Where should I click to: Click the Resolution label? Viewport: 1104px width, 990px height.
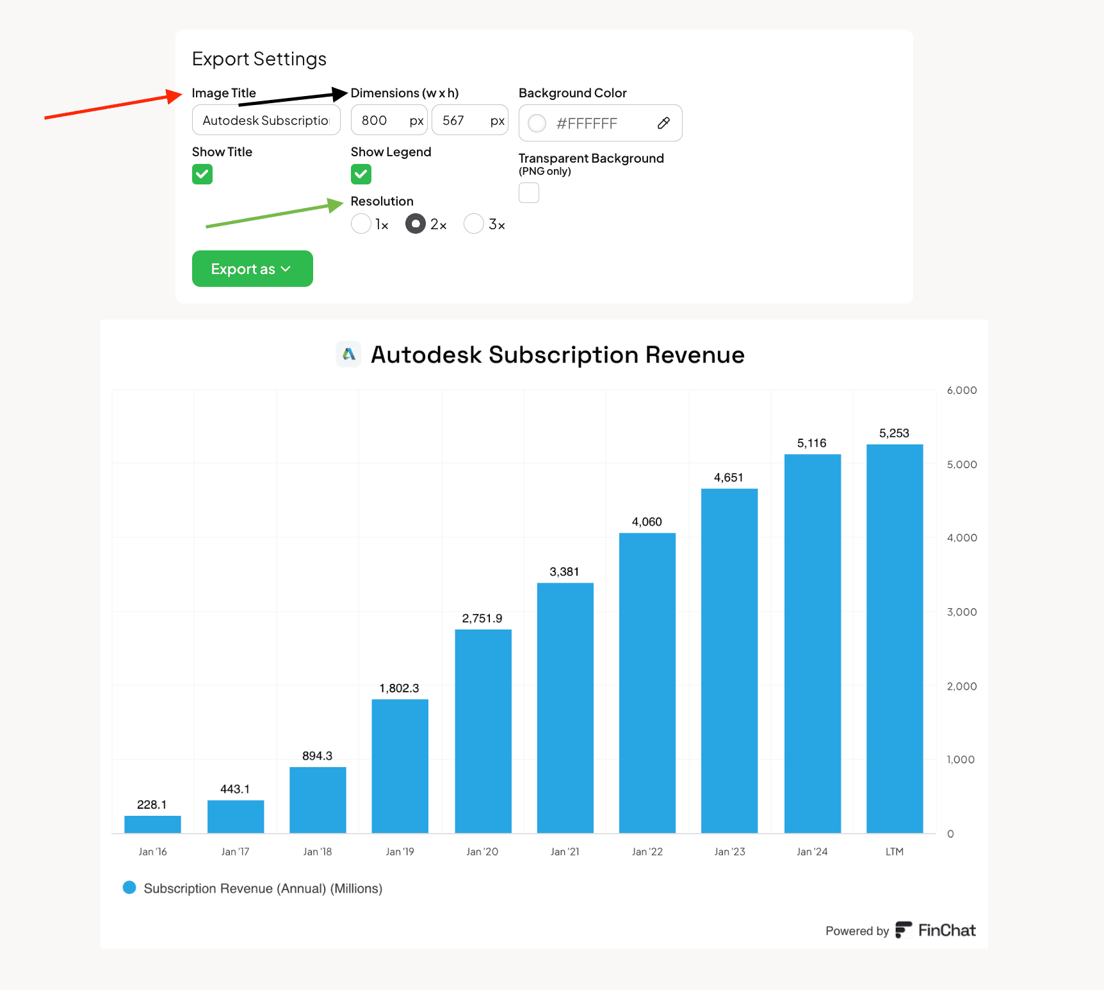tap(382, 201)
